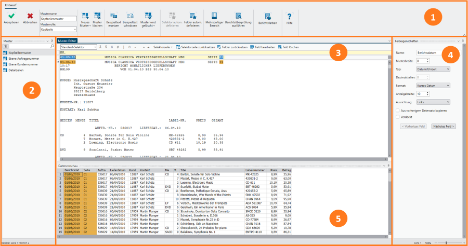Enable 'Aus vorherigem Datensatz kopieren' checkbox

(398, 110)
